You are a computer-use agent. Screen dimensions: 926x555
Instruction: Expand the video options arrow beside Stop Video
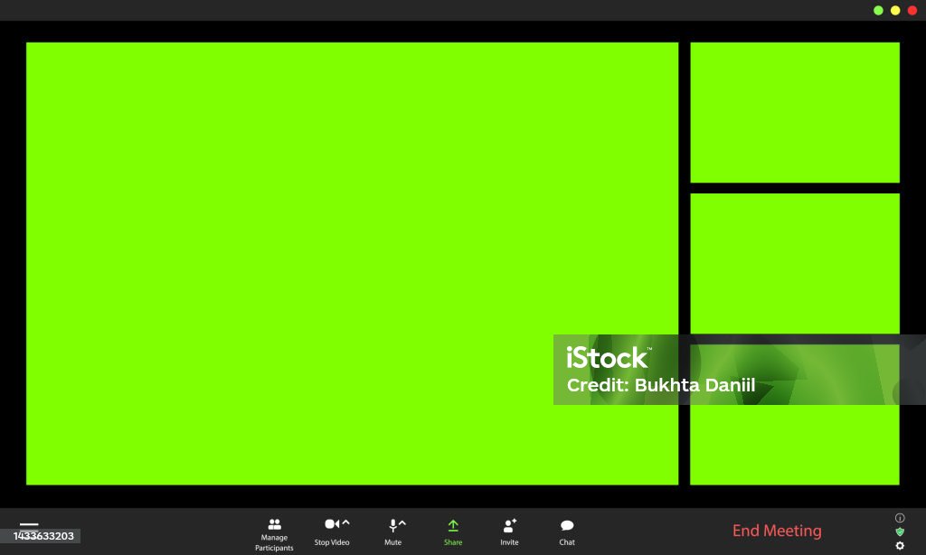pos(346,522)
